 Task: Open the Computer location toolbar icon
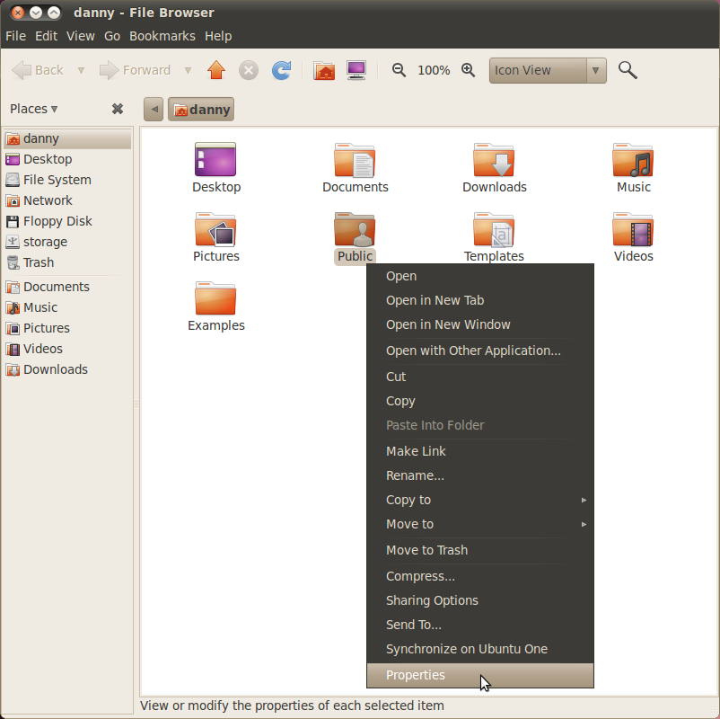pos(356,70)
